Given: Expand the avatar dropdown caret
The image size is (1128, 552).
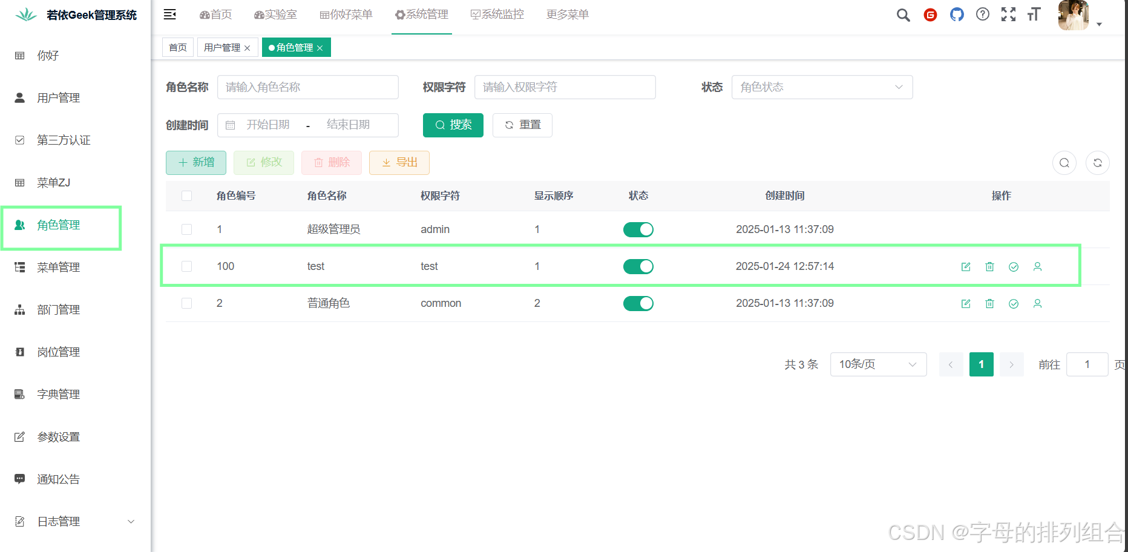Looking at the screenshot, I should tap(1099, 25).
